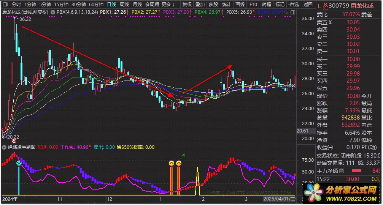Select the 15分钟 period tab

click(x=61, y=5)
